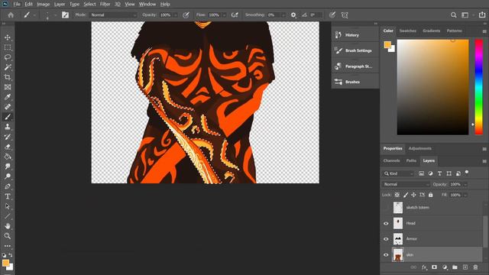Select the Paint Bucket tool
This screenshot has width=489, height=275.
click(x=8, y=157)
